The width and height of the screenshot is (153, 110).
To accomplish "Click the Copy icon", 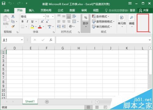I will (13, 21).
